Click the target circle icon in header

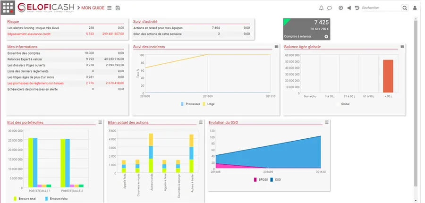[x=340, y=8]
